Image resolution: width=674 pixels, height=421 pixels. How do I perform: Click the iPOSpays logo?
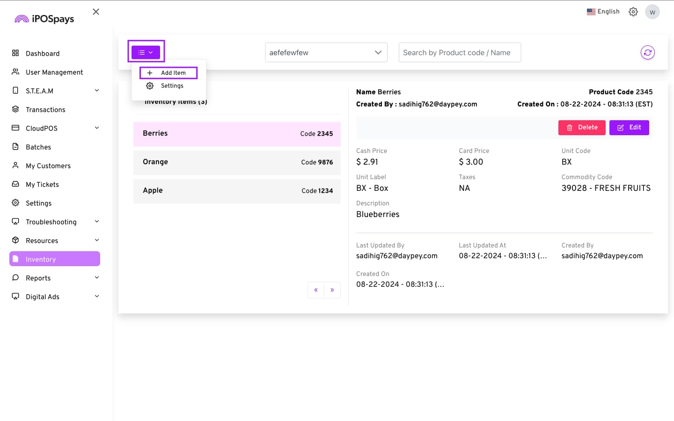pyautogui.click(x=44, y=19)
